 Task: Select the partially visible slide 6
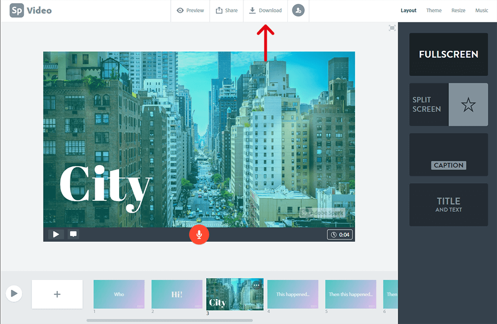point(390,294)
